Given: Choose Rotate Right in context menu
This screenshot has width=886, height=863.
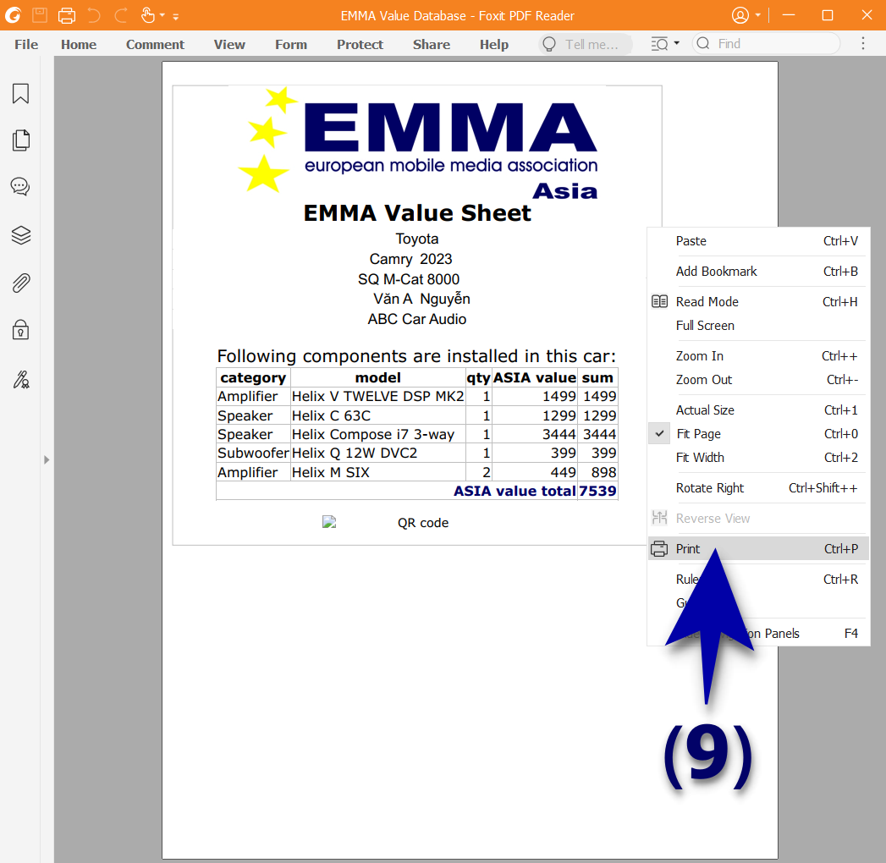Looking at the screenshot, I should click(757, 488).
